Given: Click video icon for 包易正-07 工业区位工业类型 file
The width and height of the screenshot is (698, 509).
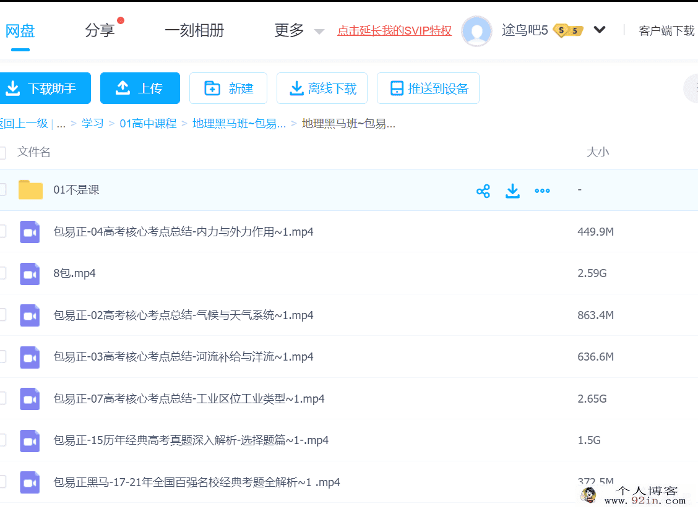Looking at the screenshot, I should pyautogui.click(x=30, y=399).
